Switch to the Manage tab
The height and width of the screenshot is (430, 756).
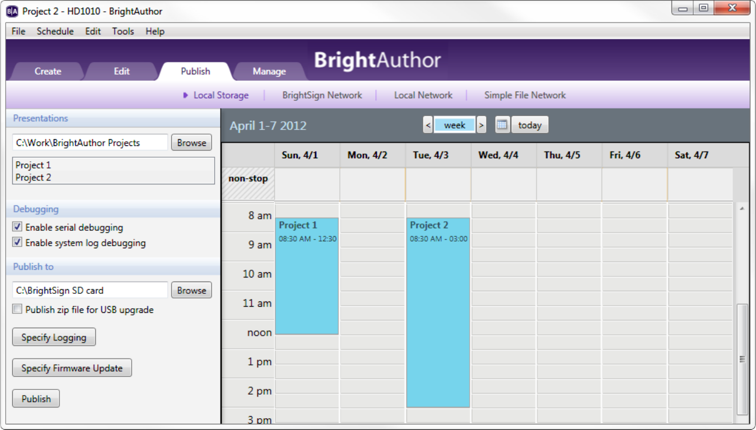click(269, 71)
